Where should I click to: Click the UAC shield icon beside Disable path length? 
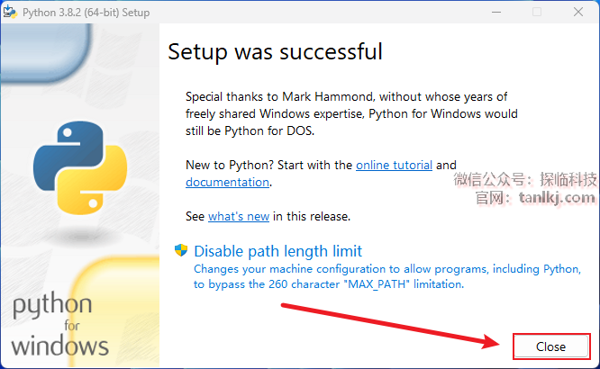click(x=180, y=250)
